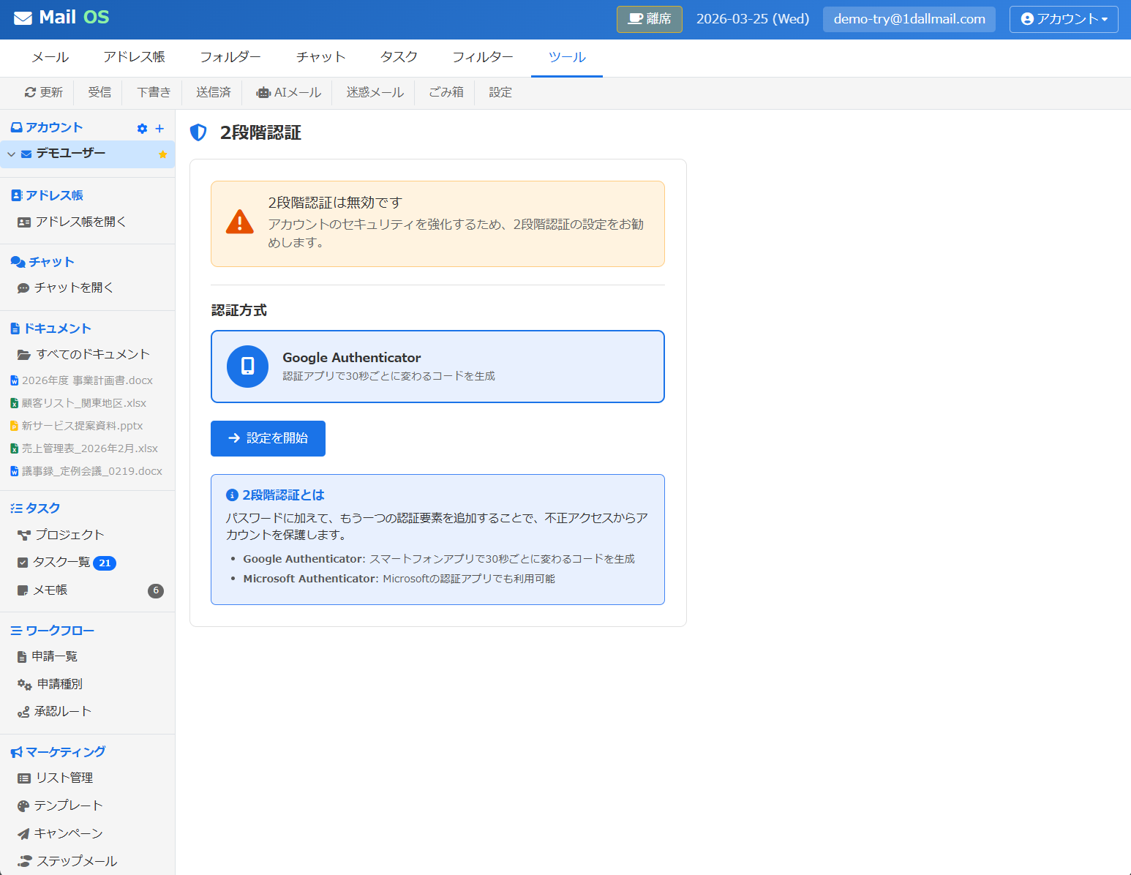Open the 受信 (inbox) toolbar item
Screen dimensions: 1131x875
coord(99,92)
